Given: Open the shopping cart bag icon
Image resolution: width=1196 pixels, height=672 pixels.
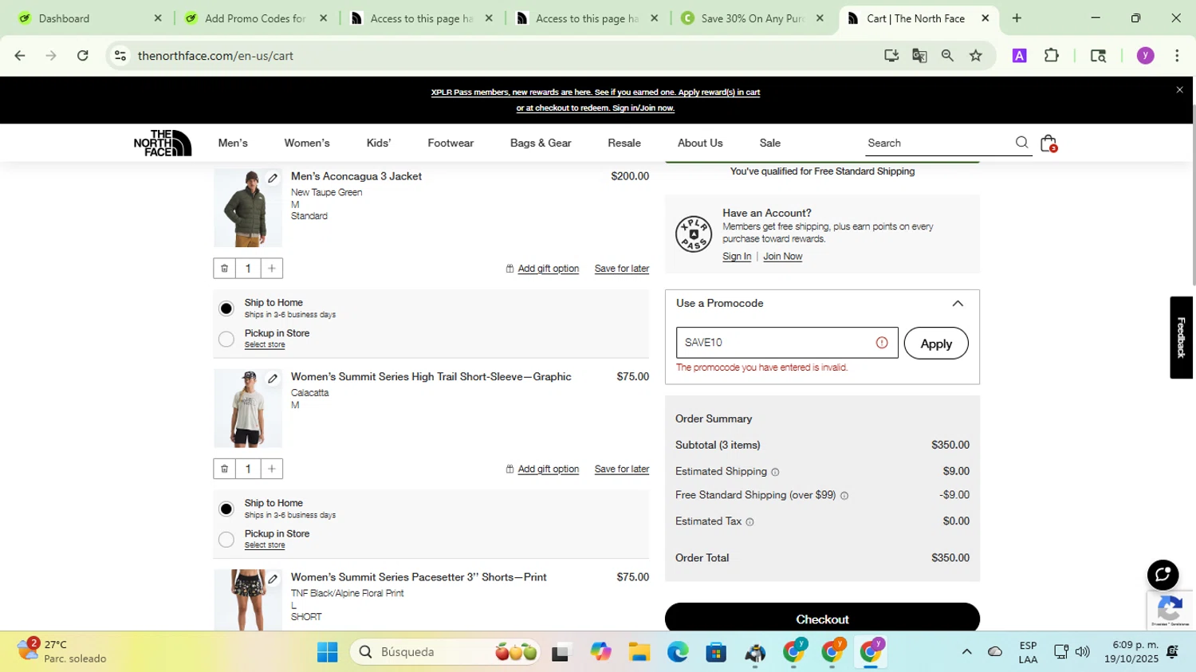Looking at the screenshot, I should point(1048,143).
